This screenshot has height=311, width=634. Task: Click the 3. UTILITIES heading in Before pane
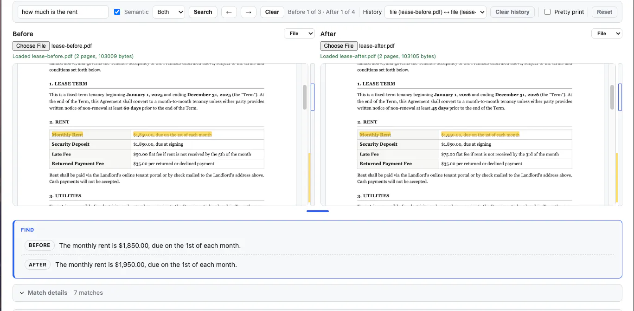click(x=65, y=196)
